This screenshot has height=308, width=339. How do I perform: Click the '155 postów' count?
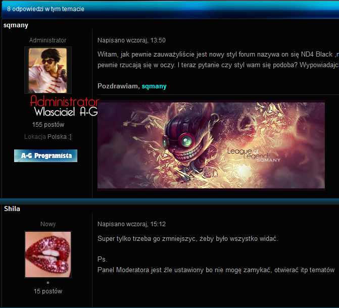click(48, 125)
